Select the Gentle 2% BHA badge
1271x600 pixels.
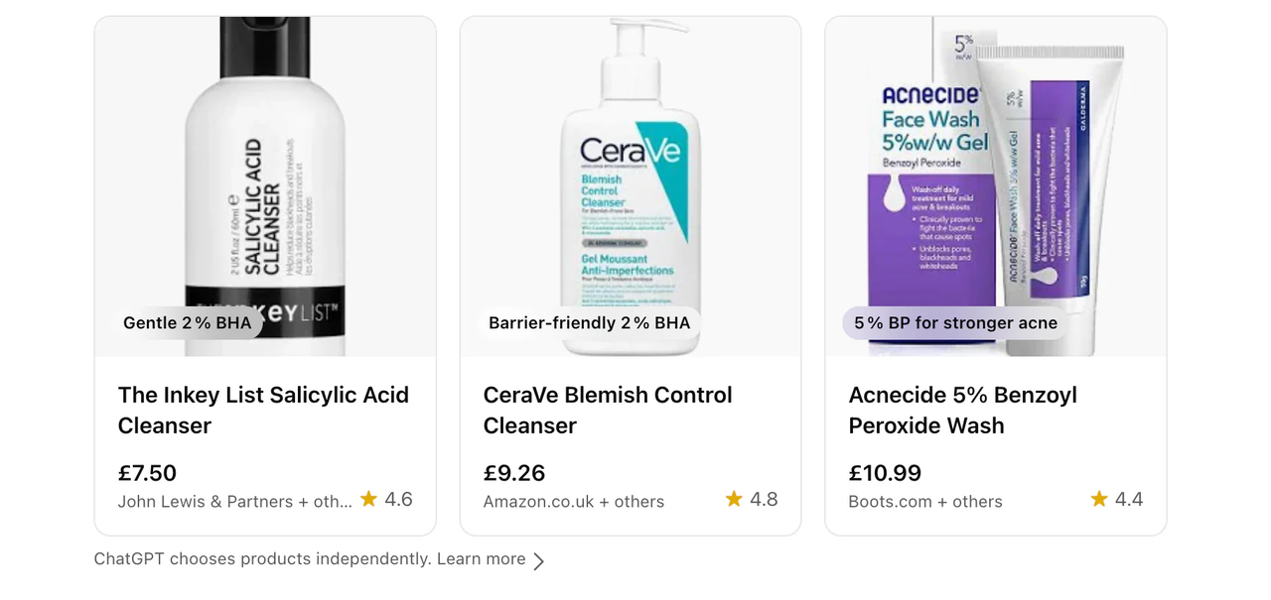pos(187,323)
